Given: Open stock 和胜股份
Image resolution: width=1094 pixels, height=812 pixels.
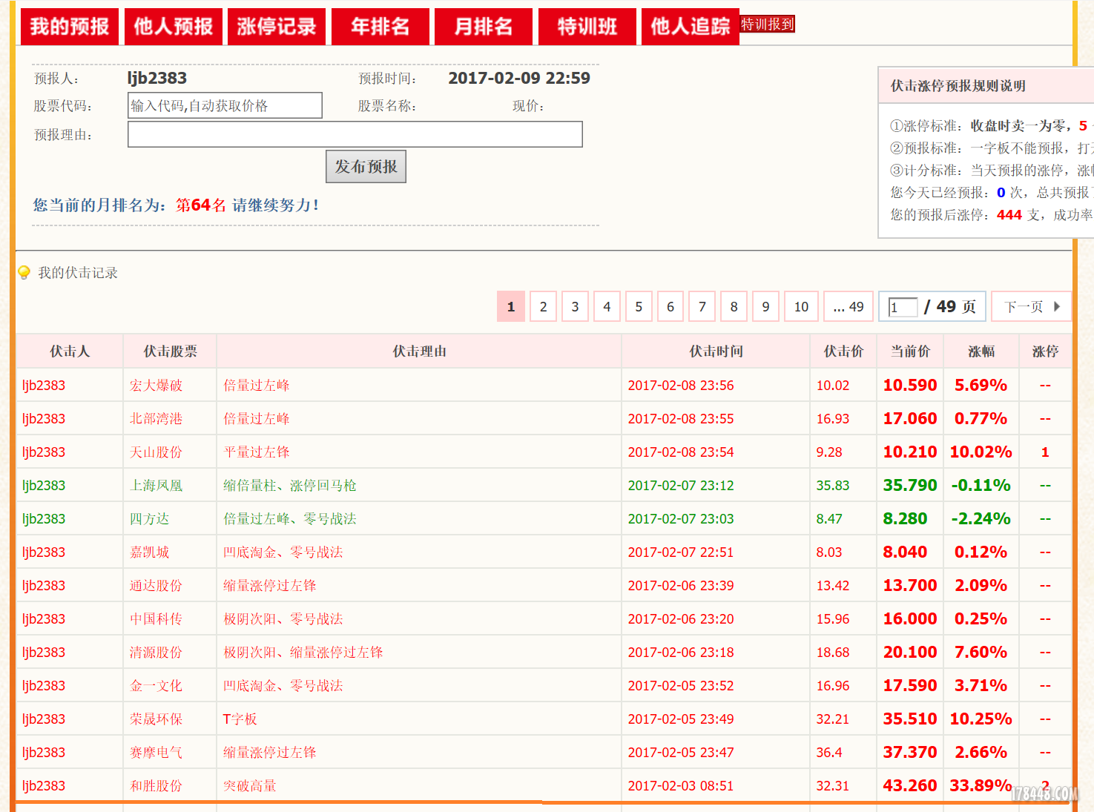Looking at the screenshot, I should [x=156, y=785].
